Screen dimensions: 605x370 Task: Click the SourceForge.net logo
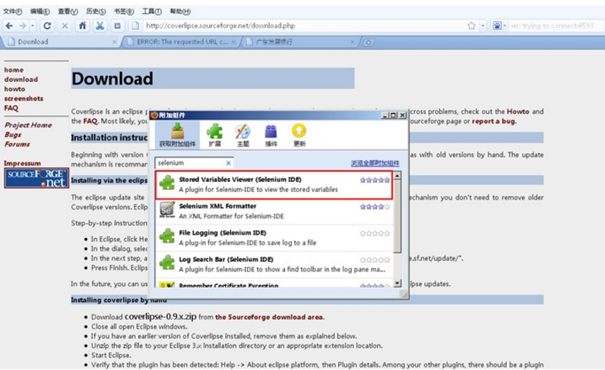click(x=36, y=178)
